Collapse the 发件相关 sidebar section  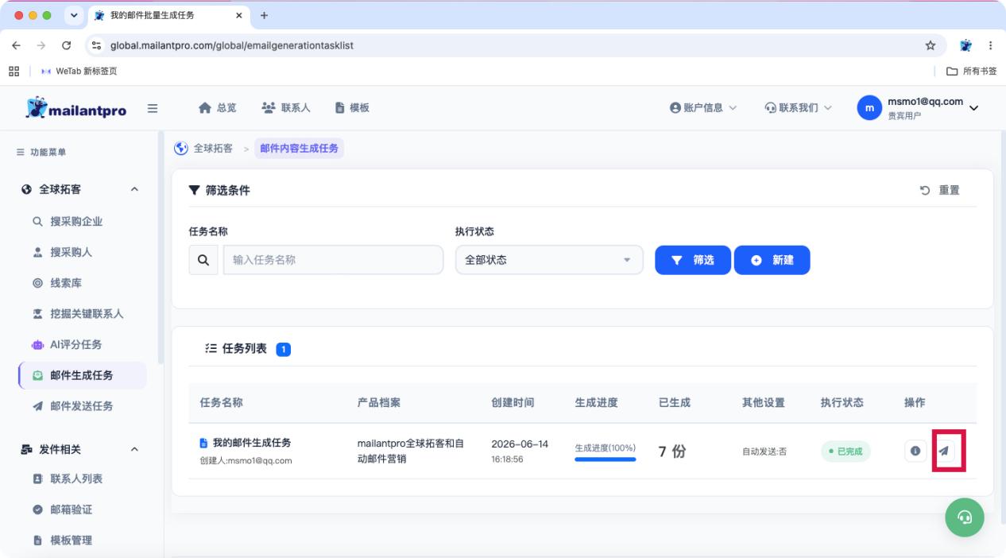(134, 450)
